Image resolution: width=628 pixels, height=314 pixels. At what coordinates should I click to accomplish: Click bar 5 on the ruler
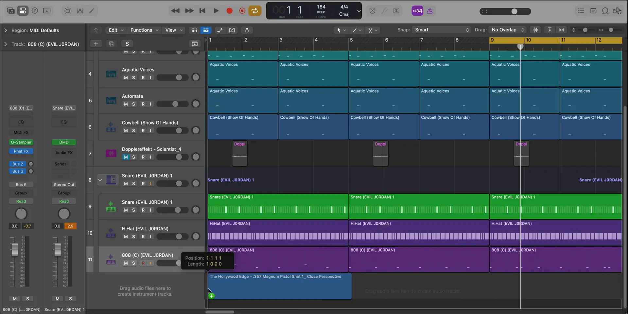(x=351, y=40)
